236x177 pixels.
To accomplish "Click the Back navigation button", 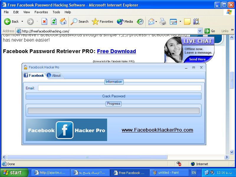I will pos(12,22).
